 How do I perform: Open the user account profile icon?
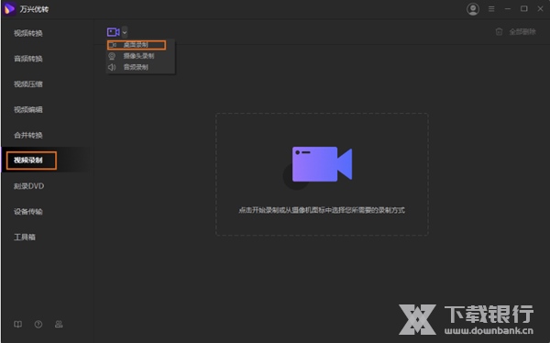coord(473,9)
